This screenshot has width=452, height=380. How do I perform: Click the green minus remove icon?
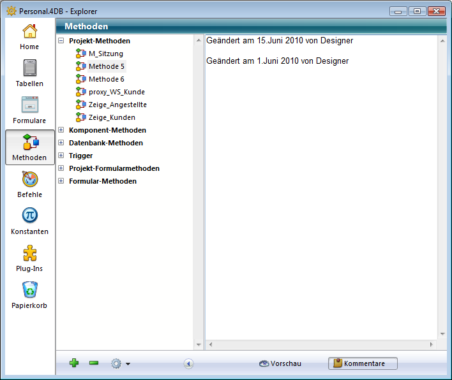tap(94, 363)
